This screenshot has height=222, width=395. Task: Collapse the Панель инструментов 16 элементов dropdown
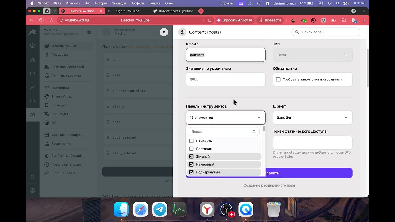226,117
